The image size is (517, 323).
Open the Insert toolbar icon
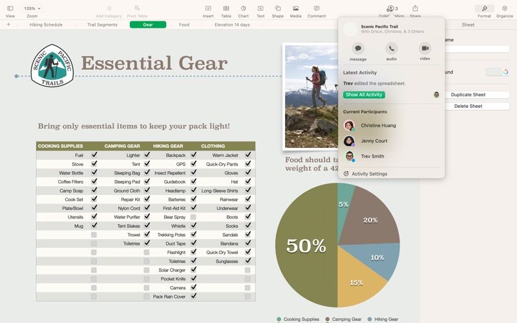pos(208,8)
